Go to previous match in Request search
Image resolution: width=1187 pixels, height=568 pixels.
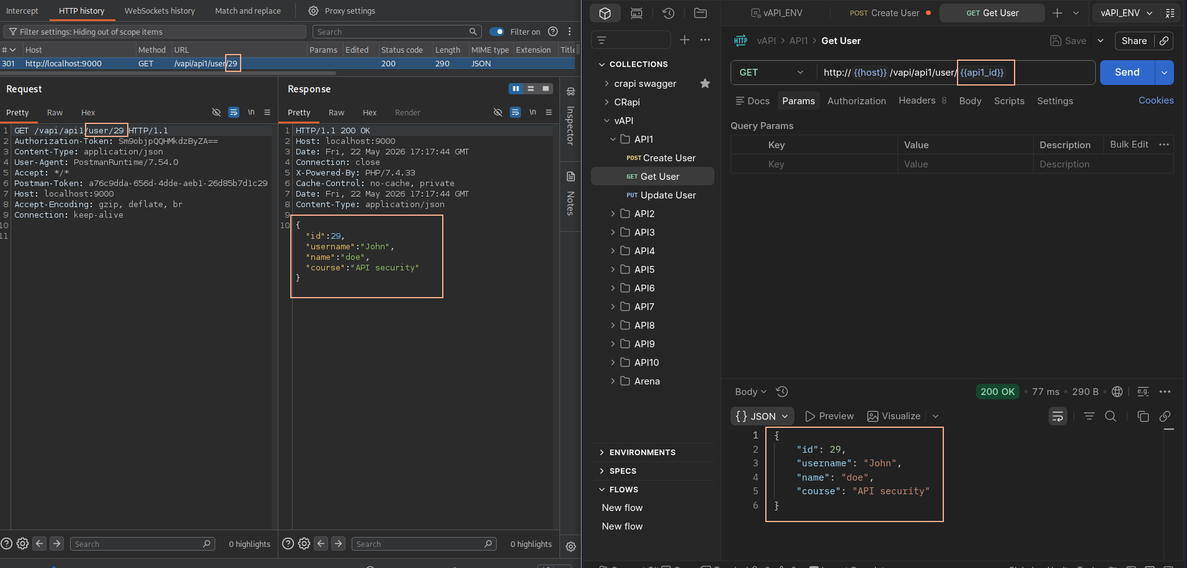pos(40,544)
